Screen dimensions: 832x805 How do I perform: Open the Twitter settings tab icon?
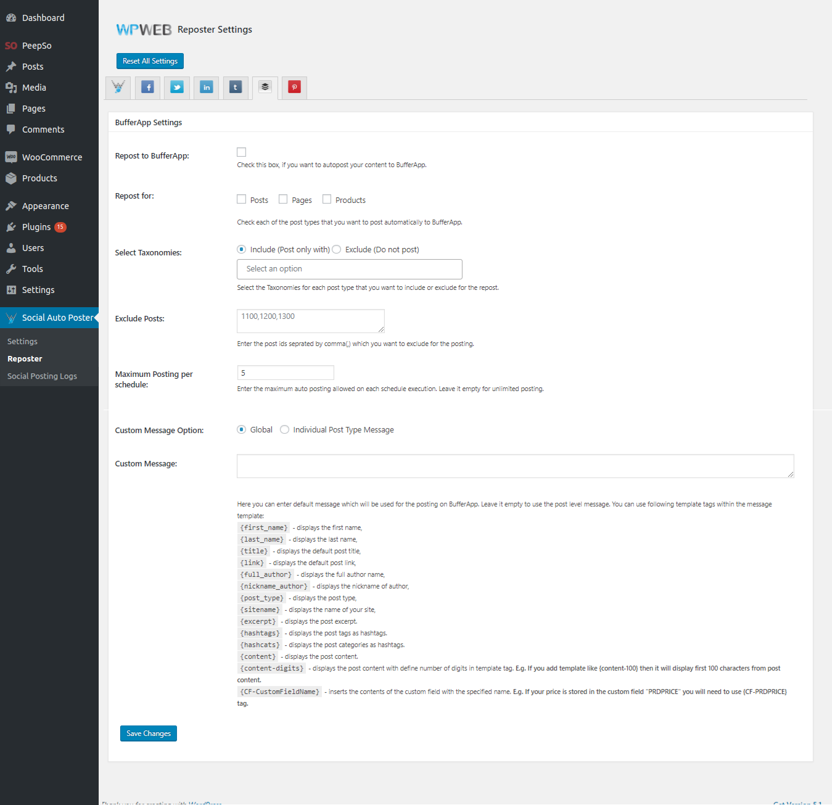(177, 88)
